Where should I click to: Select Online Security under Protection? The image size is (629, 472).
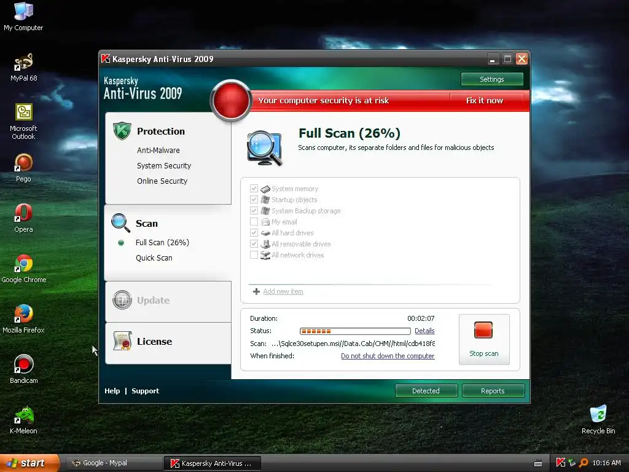(162, 181)
